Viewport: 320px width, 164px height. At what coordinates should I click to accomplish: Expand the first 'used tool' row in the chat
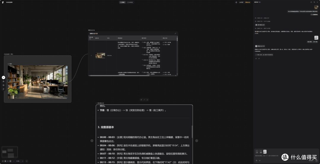tap(262, 18)
